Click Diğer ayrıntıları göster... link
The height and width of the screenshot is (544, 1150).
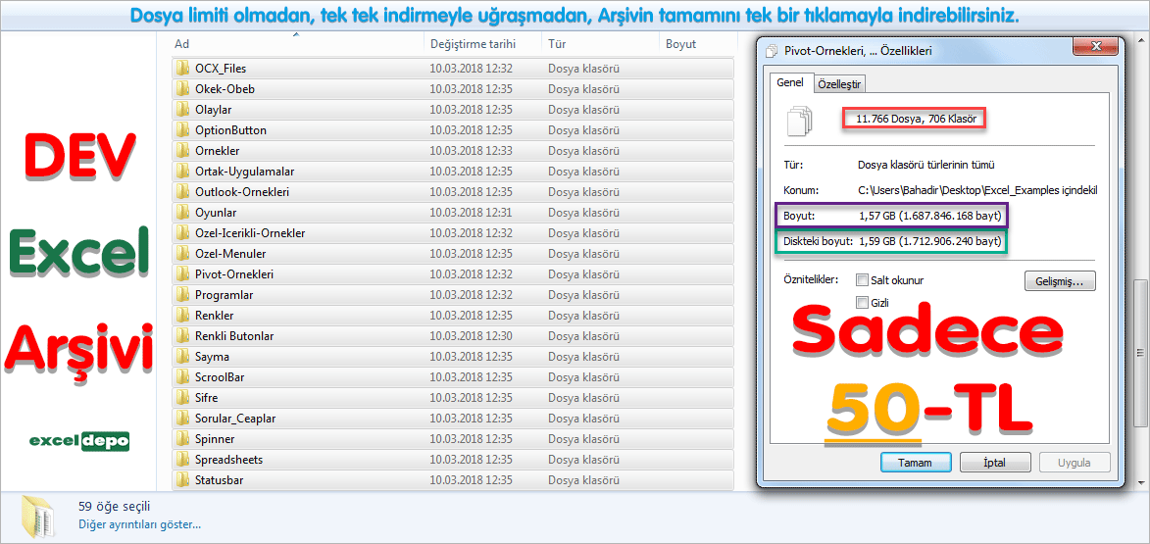coord(139,524)
